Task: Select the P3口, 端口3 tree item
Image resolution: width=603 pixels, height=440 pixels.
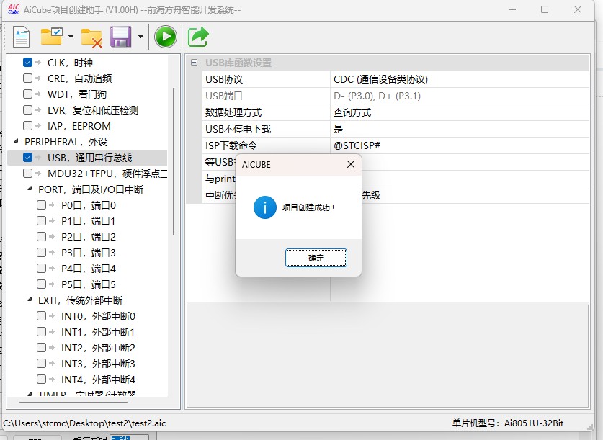Action: click(x=89, y=253)
